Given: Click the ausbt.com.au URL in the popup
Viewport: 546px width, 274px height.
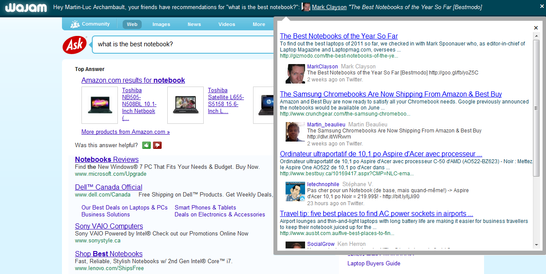Looking at the screenshot, I should (337, 233).
